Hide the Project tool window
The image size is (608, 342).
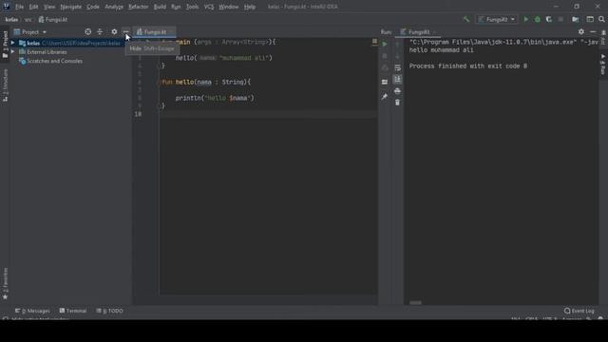125,31
